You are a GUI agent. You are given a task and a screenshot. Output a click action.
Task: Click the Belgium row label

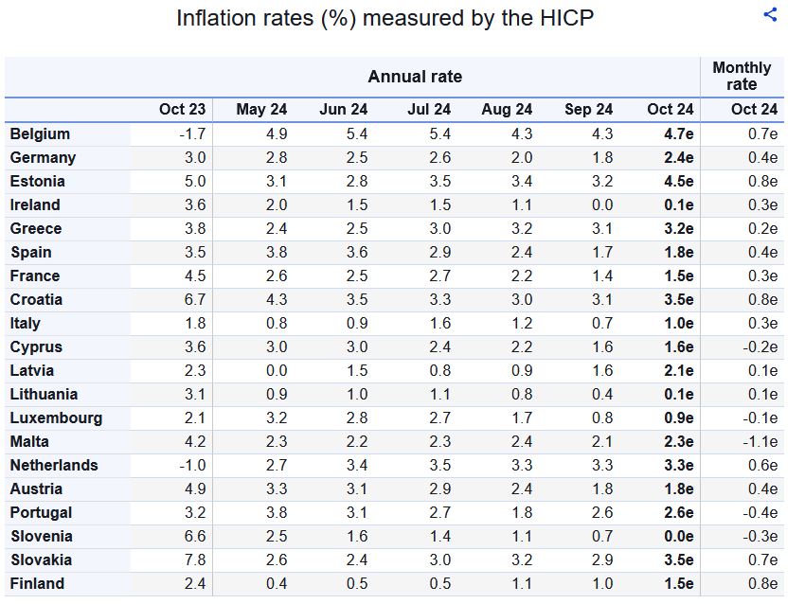click(40, 134)
